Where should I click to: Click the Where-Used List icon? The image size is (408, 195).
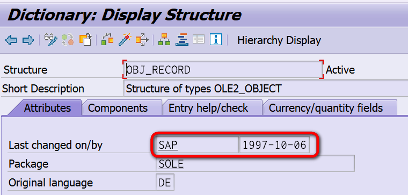(142, 40)
